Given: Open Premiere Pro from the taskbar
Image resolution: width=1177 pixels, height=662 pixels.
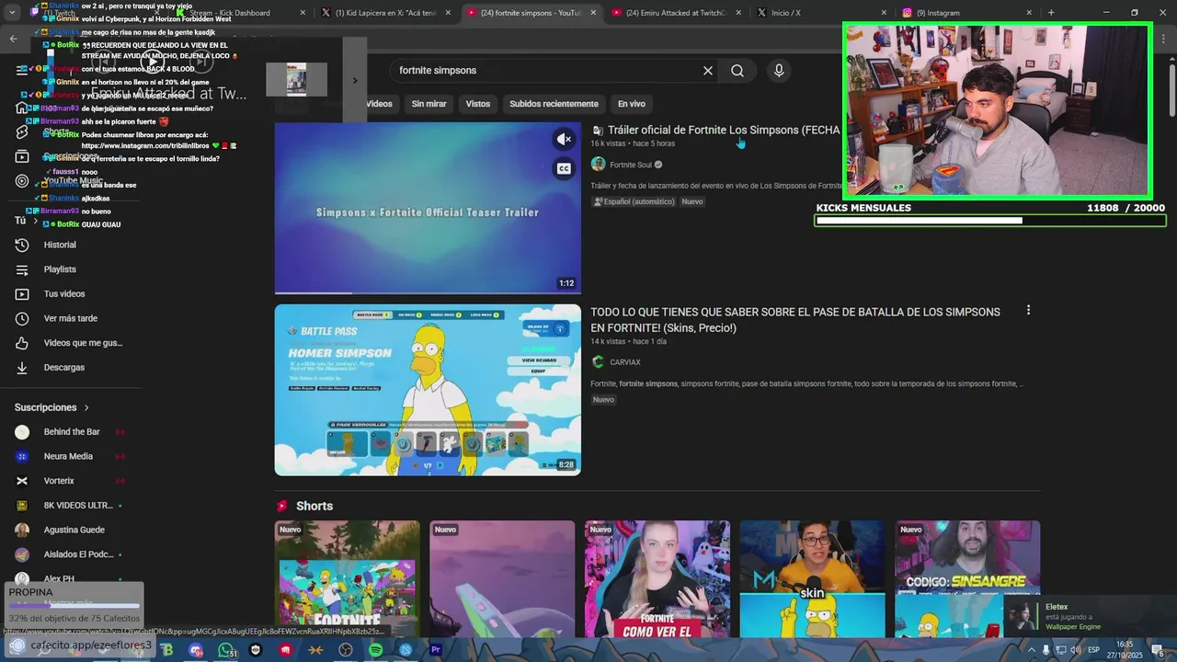Looking at the screenshot, I should (436, 650).
